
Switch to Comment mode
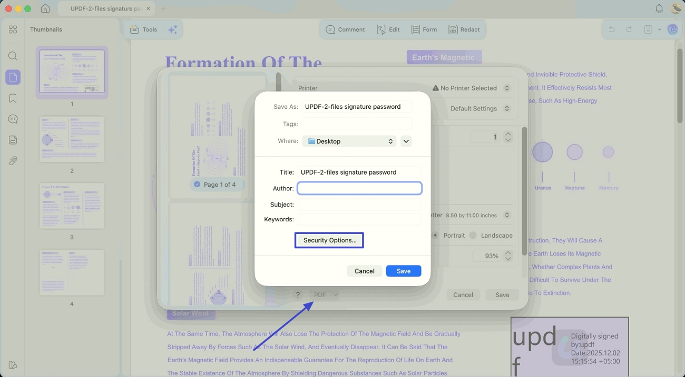[346, 29]
